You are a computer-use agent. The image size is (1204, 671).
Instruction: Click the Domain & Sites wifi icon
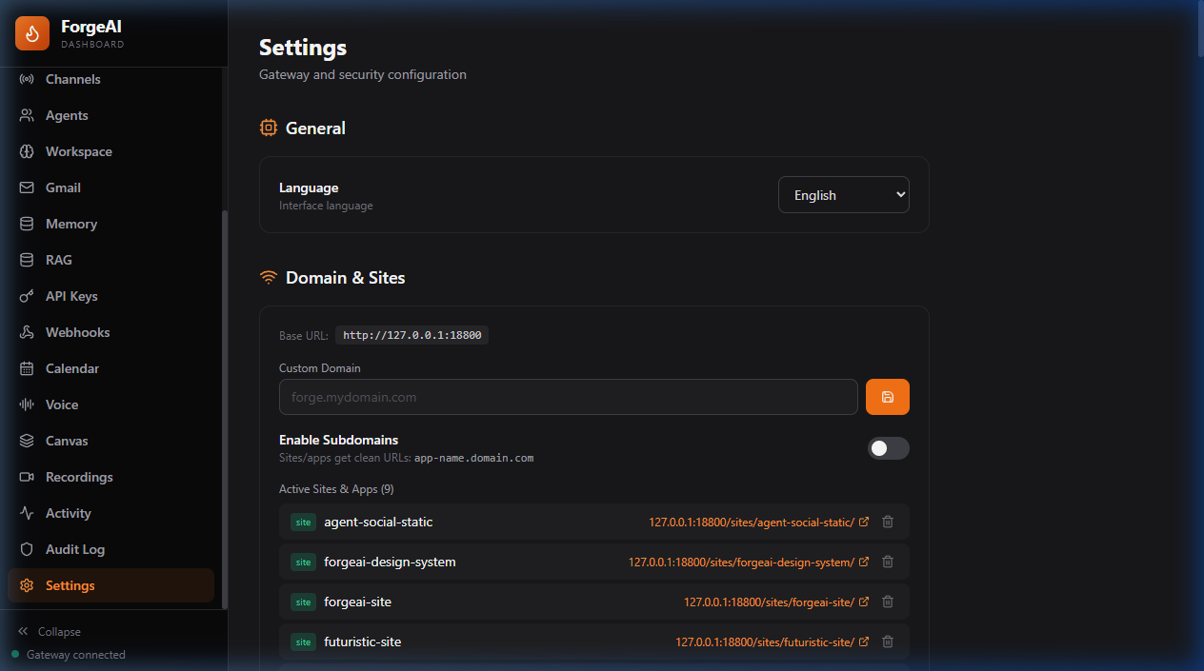(x=269, y=278)
